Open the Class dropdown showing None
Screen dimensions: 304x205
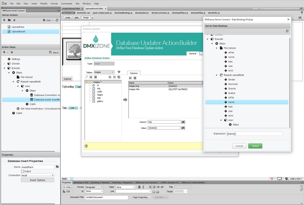coord(125,187)
